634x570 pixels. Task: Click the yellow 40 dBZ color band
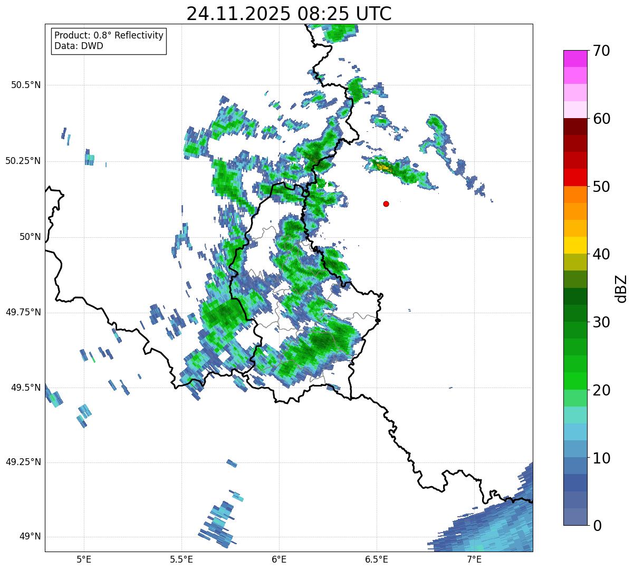point(575,245)
